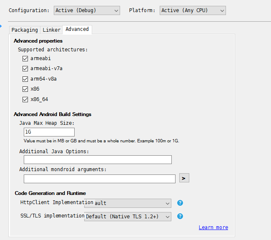Focus the Additional Java Options field

coord(98,160)
